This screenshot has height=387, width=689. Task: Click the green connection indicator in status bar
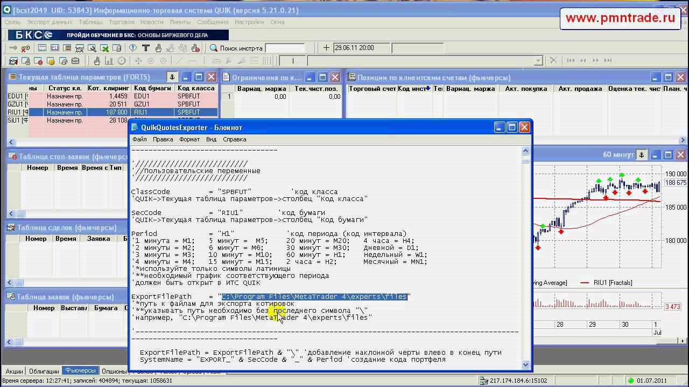pos(632,381)
